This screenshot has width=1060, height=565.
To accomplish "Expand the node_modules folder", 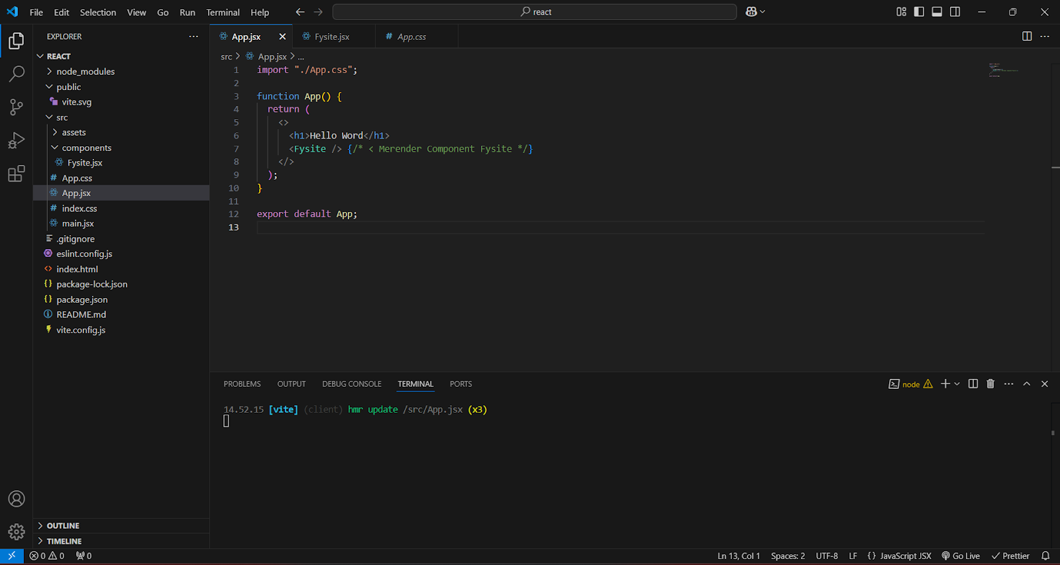I will pos(85,72).
